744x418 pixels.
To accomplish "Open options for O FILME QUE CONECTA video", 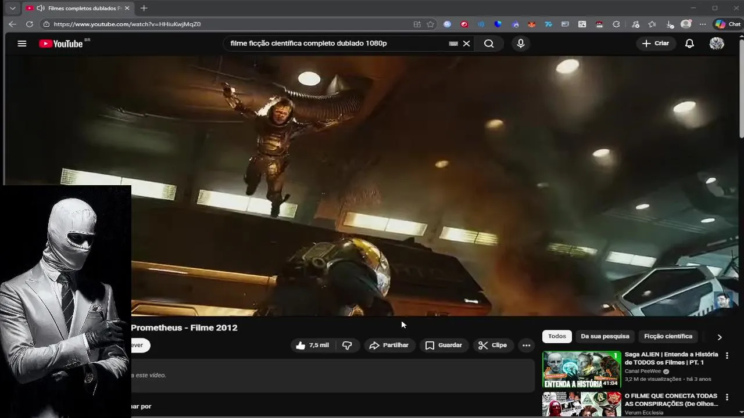I will click(x=727, y=397).
